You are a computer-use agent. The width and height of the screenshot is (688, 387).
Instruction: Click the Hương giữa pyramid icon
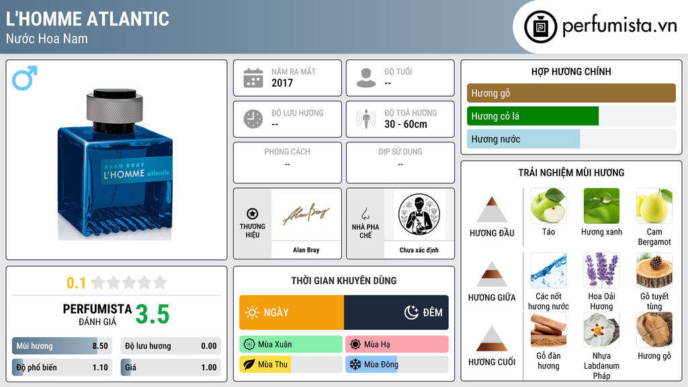pyautogui.click(x=492, y=274)
